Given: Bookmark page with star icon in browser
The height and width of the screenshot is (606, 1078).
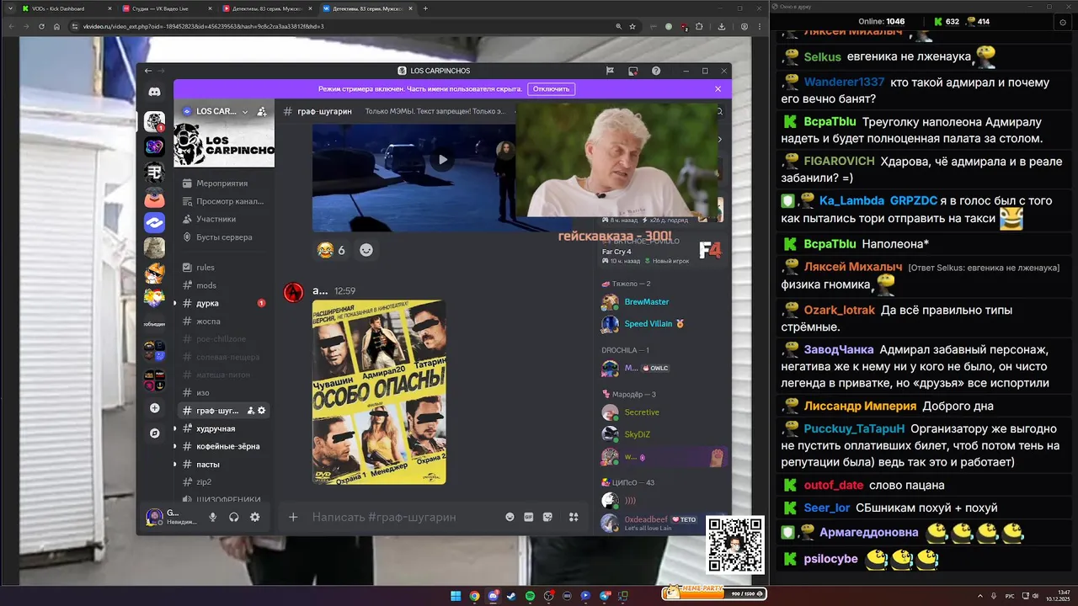Looking at the screenshot, I should (632, 26).
